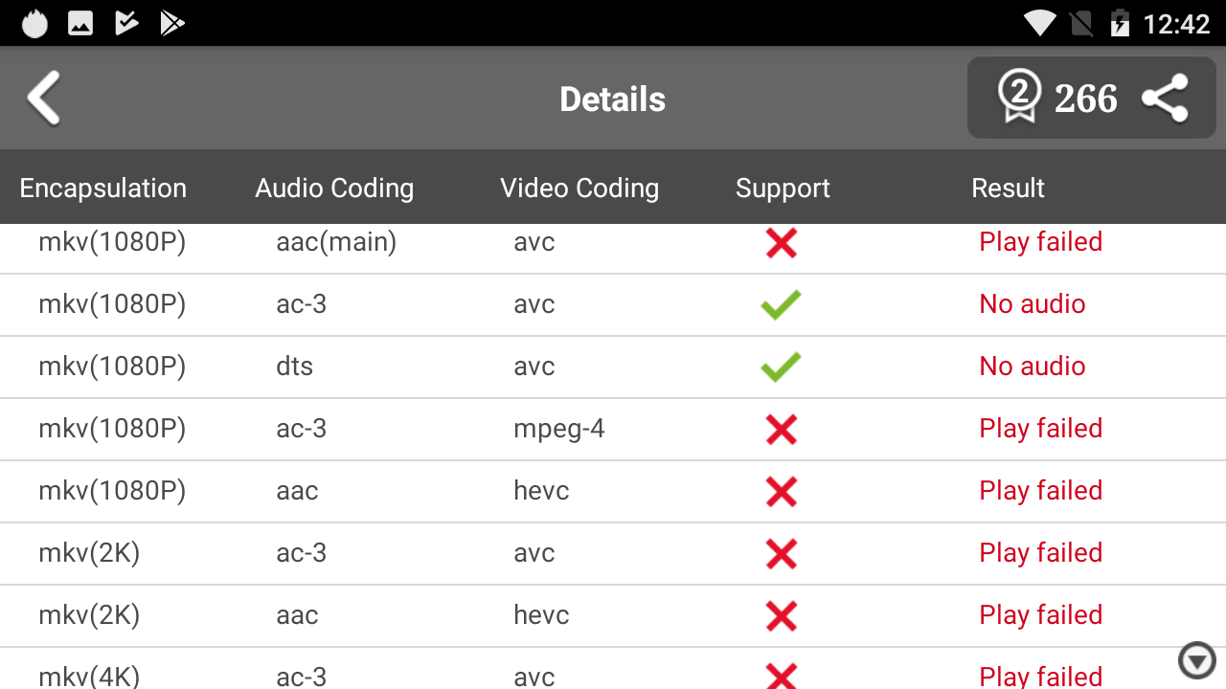
Task: Tap Play failed result for mpeg-4 row
Action: click(x=1040, y=429)
